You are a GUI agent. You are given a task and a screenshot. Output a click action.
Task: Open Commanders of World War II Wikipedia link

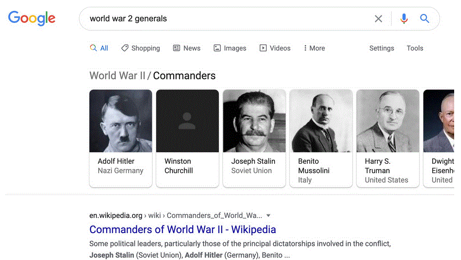tap(182, 230)
